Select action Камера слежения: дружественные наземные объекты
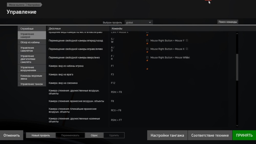 [x=74, y=120]
